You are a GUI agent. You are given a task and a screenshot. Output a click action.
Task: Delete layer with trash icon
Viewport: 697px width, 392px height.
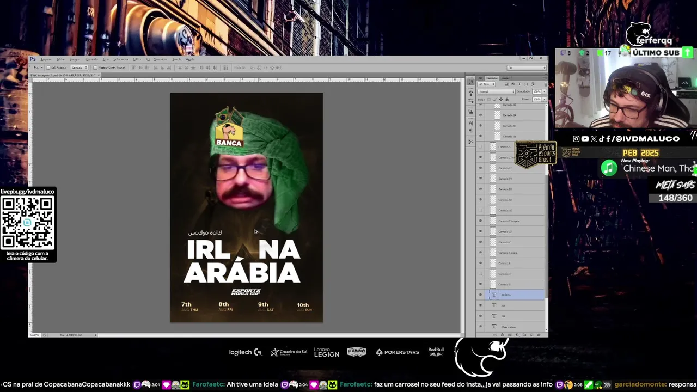[x=539, y=335]
